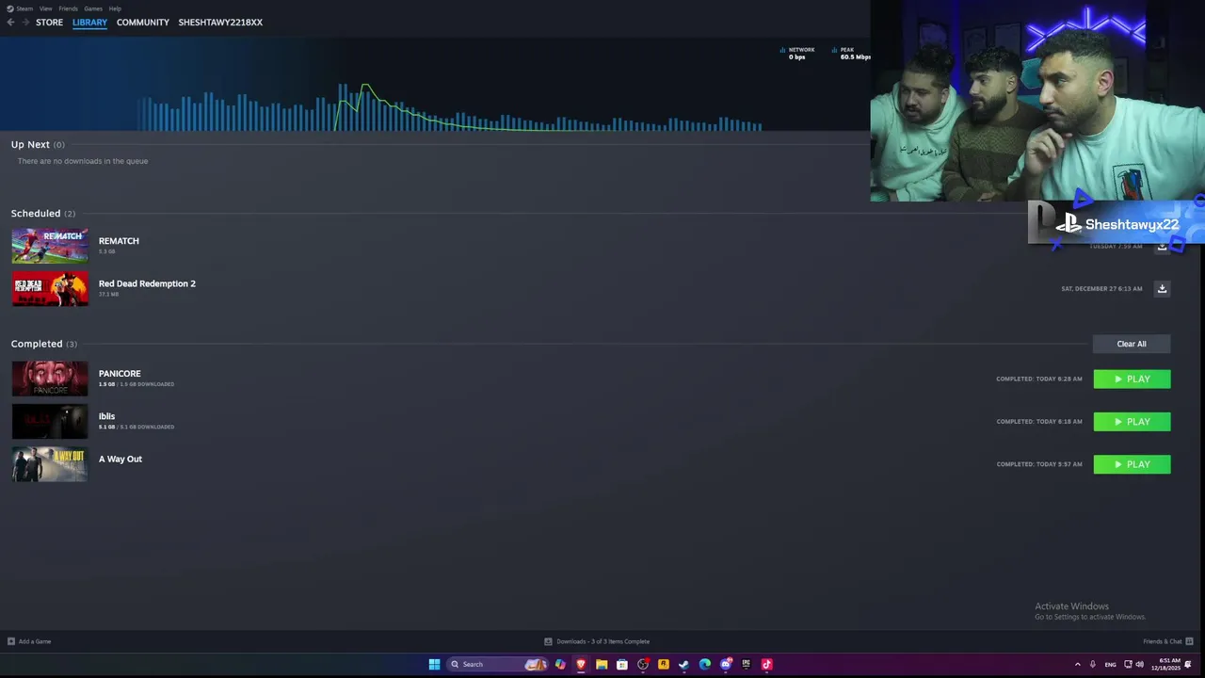Click the ENG language indicator
The height and width of the screenshot is (678, 1205).
[1111, 664]
